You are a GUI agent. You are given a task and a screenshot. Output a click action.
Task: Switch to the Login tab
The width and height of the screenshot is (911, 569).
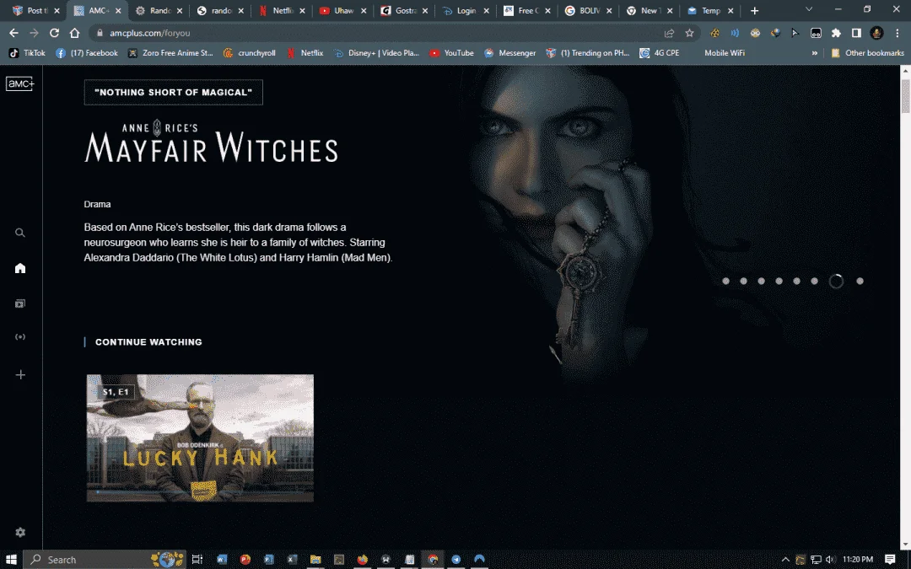point(466,10)
